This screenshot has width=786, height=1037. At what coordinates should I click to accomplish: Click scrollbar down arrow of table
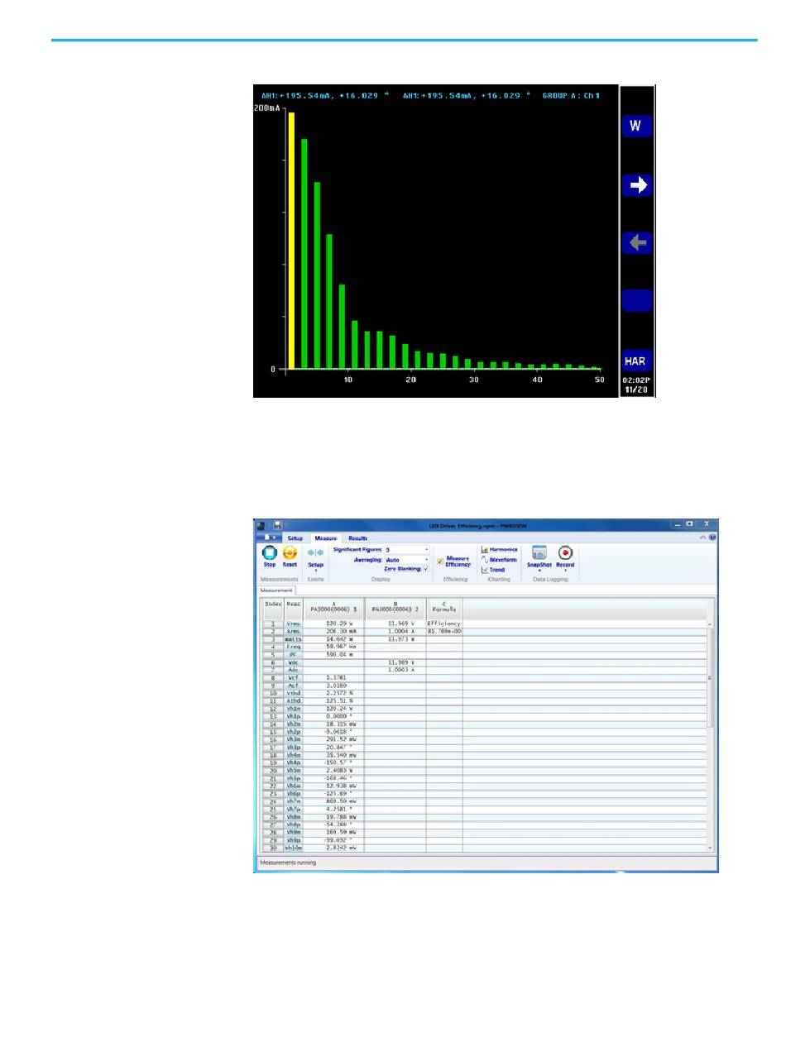[x=710, y=848]
